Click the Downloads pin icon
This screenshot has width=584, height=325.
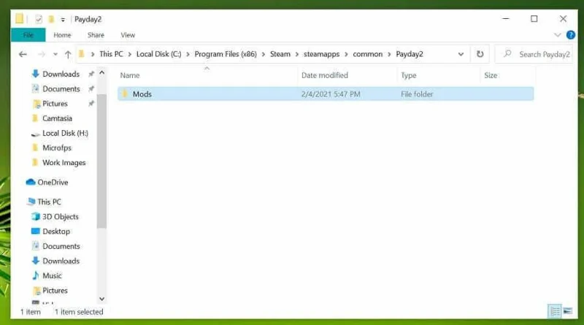[91, 74]
